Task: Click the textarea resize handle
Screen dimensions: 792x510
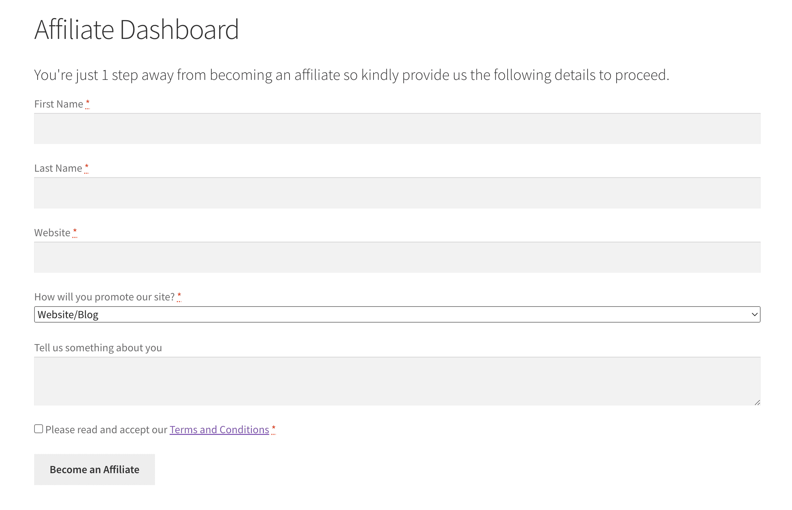Action: click(x=757, y=402)
